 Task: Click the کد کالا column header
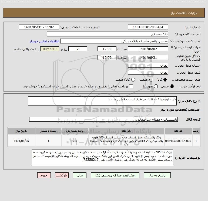(x=178, y=131)
